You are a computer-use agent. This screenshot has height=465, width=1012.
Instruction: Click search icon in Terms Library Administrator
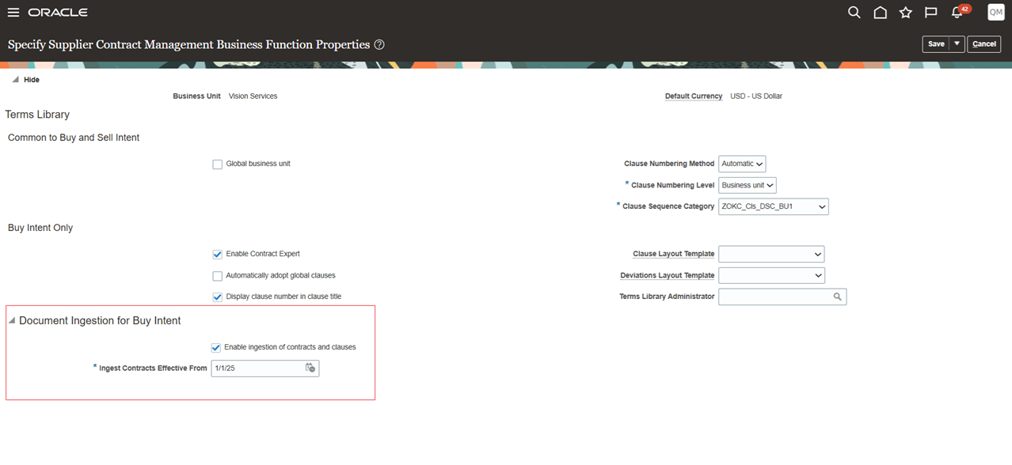pos(837,297)
